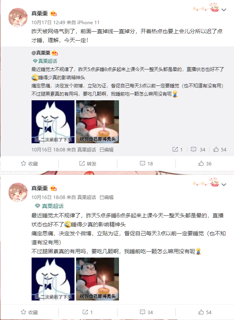The image size is (234, 320).
Task: Click repost icon with count 1 in second post
Action: [x=87, y=312]
